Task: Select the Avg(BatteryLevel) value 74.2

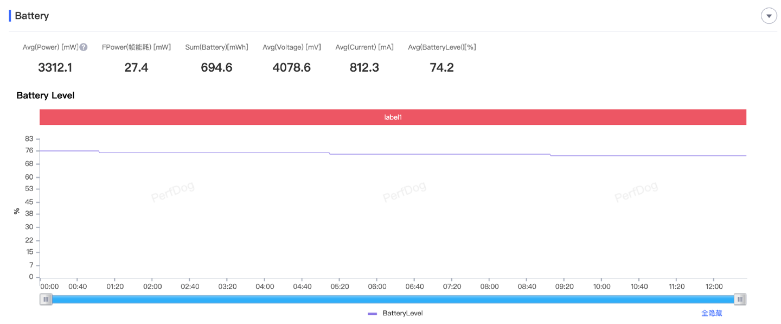Action: [441, 67]
